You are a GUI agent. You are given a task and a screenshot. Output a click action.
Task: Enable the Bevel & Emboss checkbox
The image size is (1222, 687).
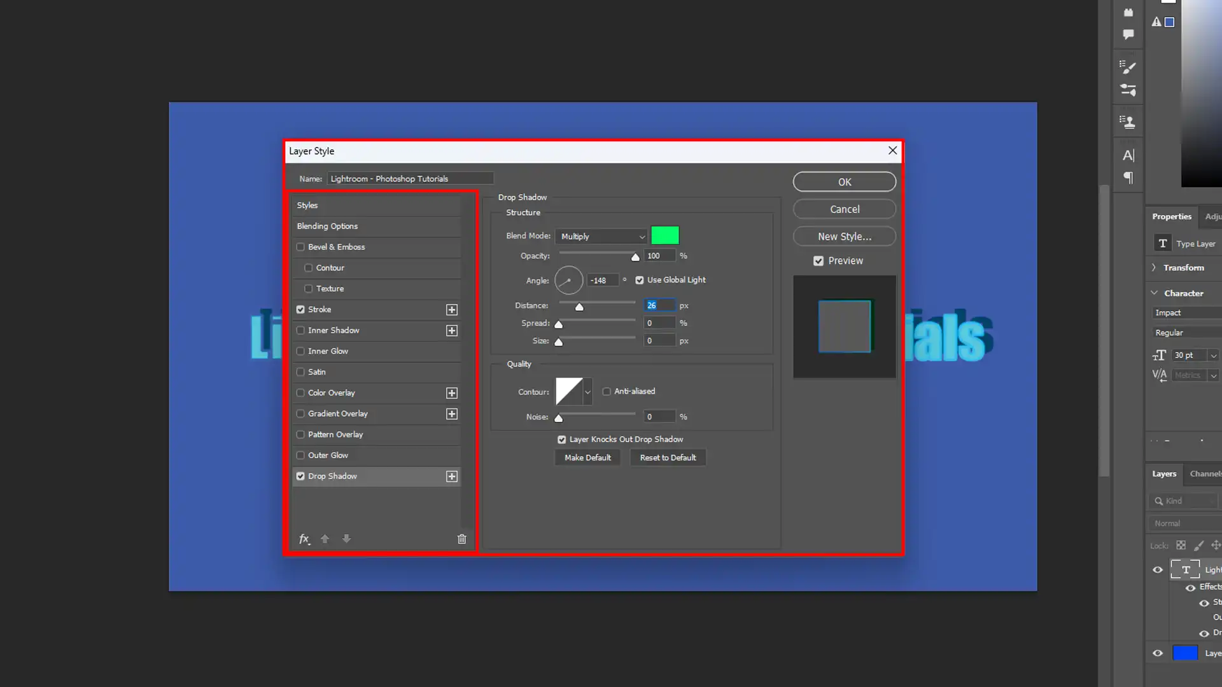300,247
